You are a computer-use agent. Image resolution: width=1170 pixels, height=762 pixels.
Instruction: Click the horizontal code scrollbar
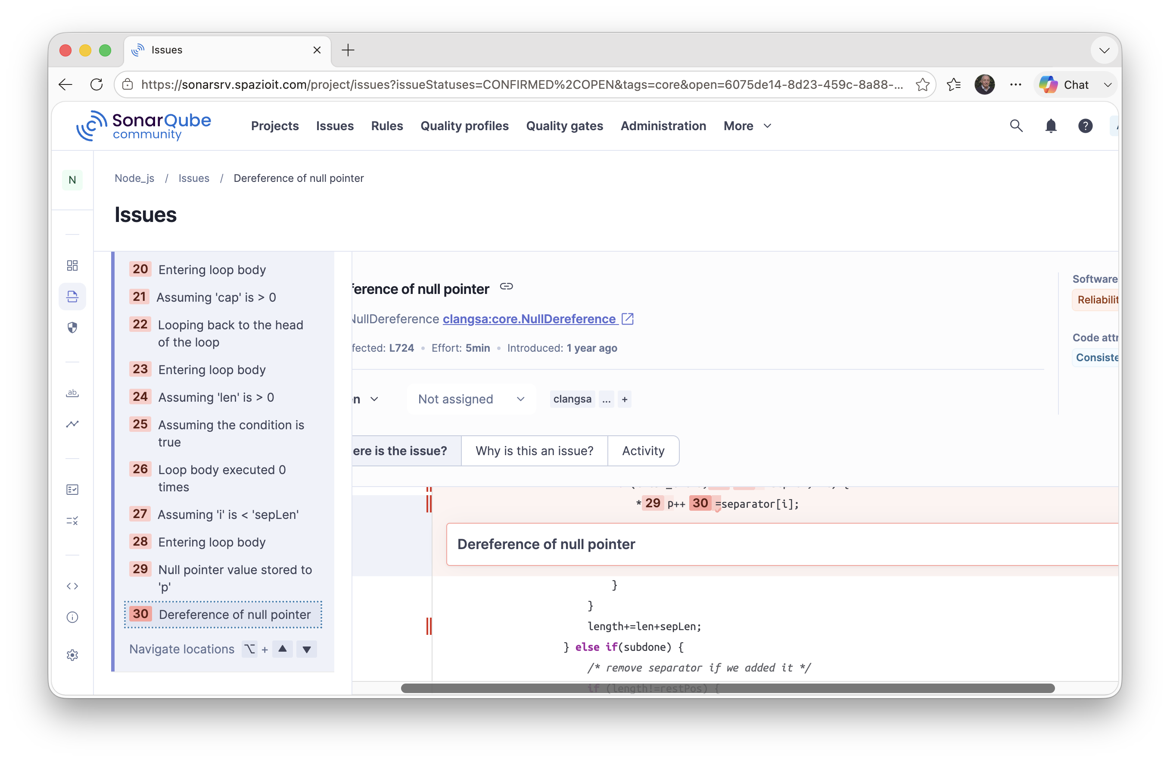pyautogui.click(x=728, y=688)
